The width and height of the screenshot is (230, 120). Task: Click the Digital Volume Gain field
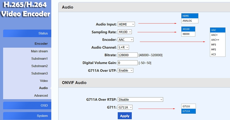(x=128, y=63)
